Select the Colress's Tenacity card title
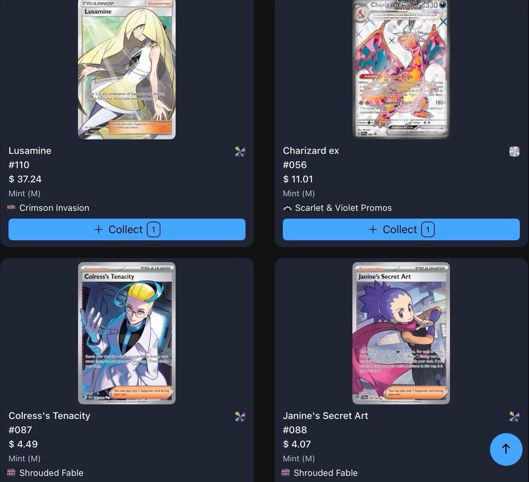 (x=50, y=415)
